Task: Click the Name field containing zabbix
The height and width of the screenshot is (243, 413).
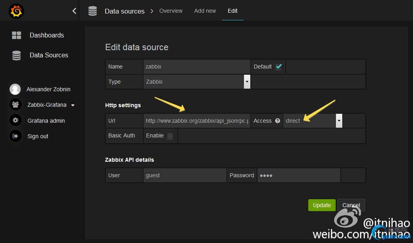Action: tap(197, 67)
